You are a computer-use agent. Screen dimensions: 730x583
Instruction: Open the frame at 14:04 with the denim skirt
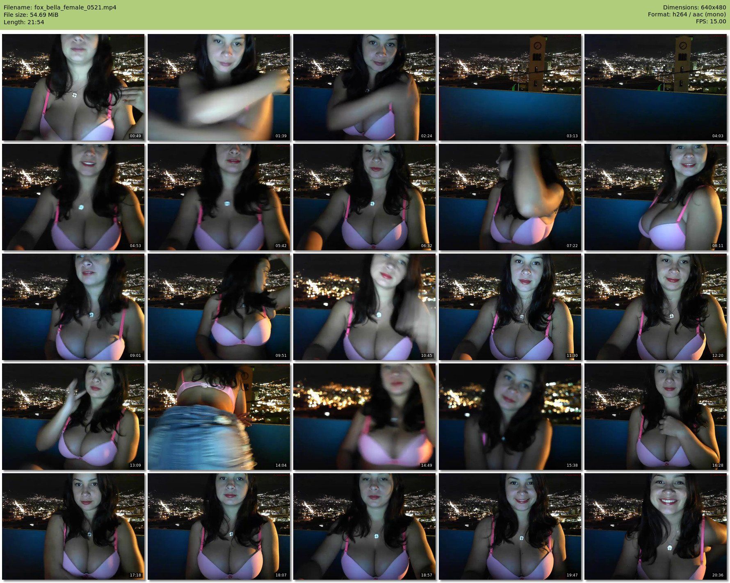(219, 416)
